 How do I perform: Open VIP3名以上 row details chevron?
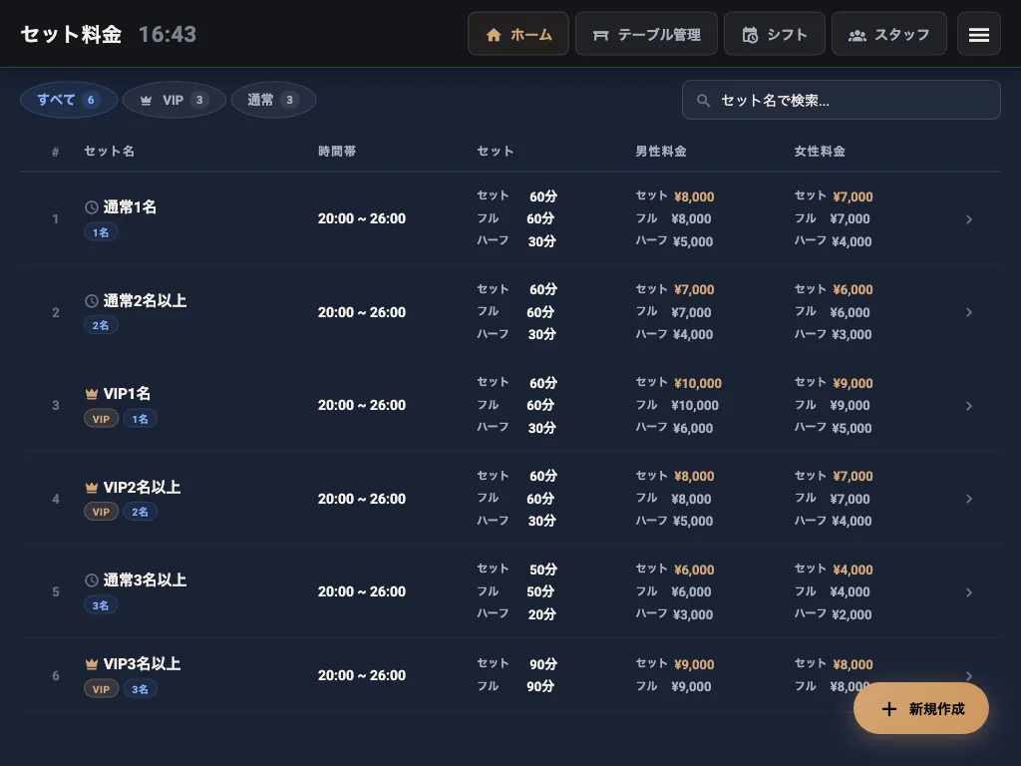pos(969,676)
